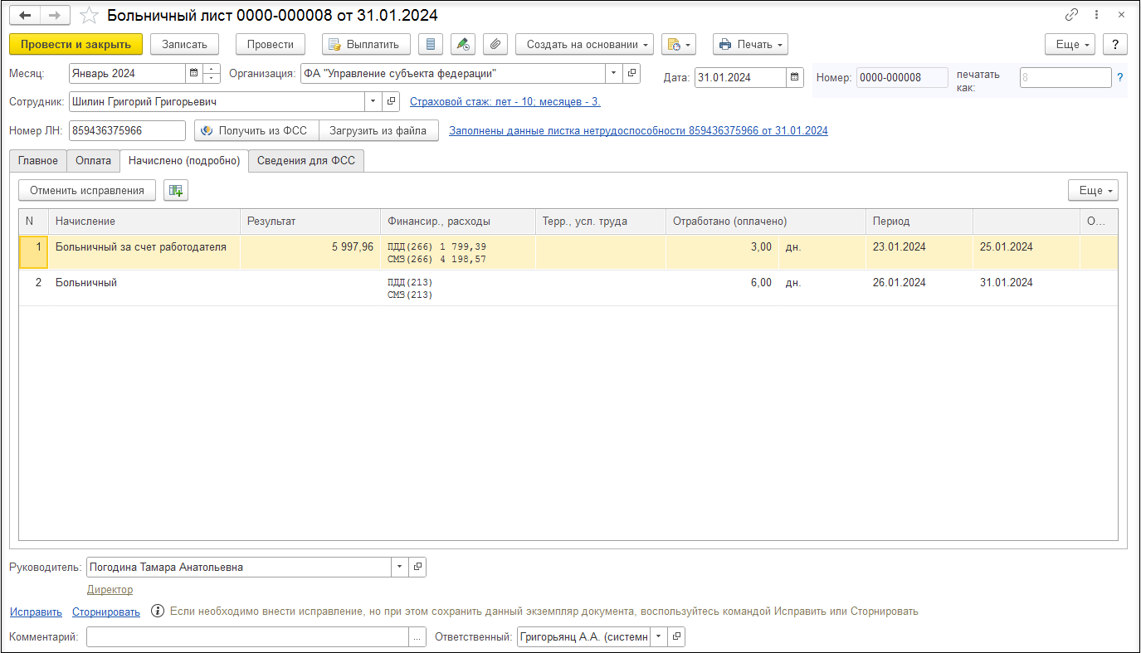Screen dimensions: 1141x653
Task: Open Страховой стаж link
Action: click(505, 101)
